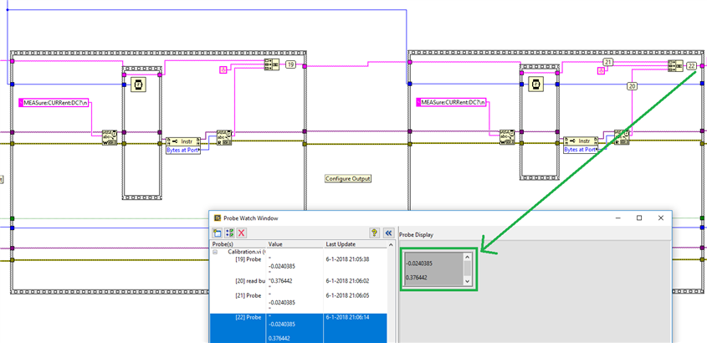
Task: Click Calibration.vi tree entry
Action: tap(247, 253)
